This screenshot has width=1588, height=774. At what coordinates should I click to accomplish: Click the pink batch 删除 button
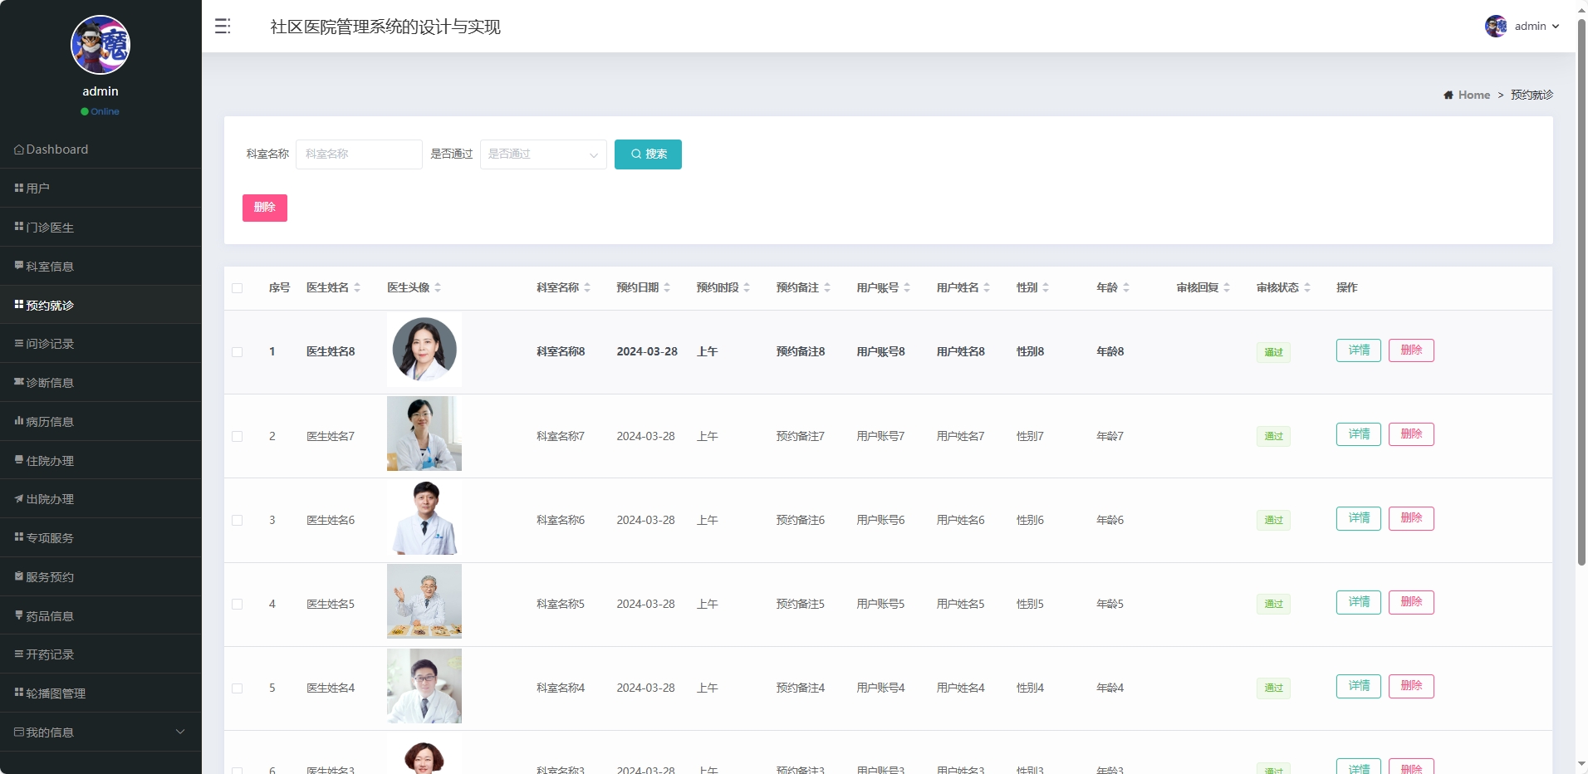click(265, 208)
